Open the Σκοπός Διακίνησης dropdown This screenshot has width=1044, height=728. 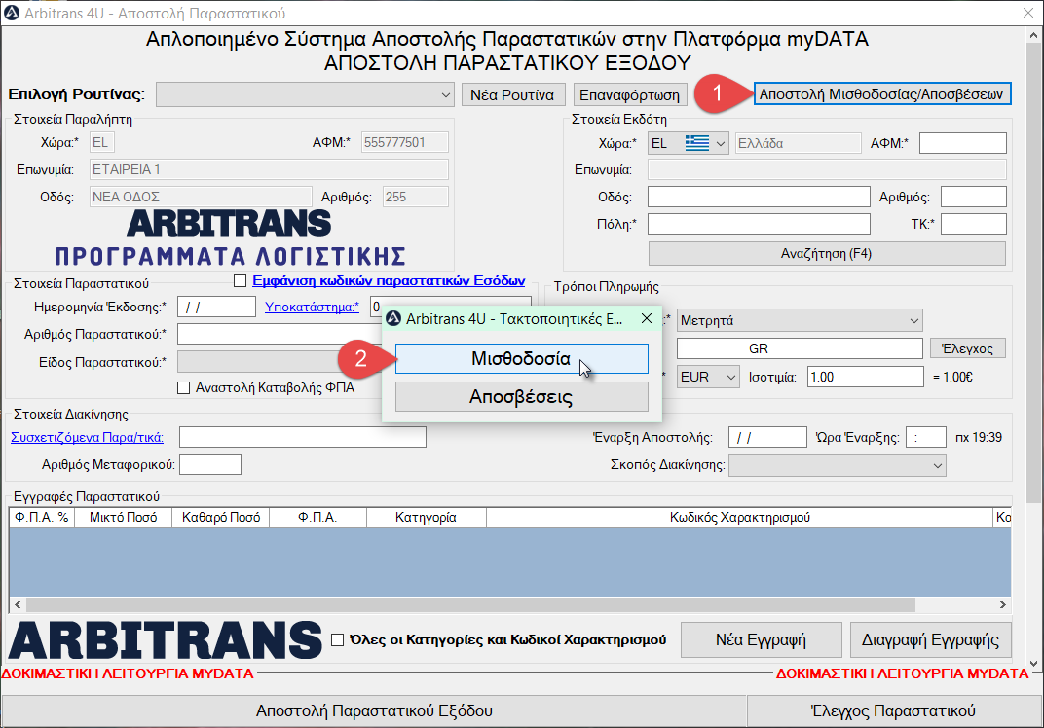838,465
